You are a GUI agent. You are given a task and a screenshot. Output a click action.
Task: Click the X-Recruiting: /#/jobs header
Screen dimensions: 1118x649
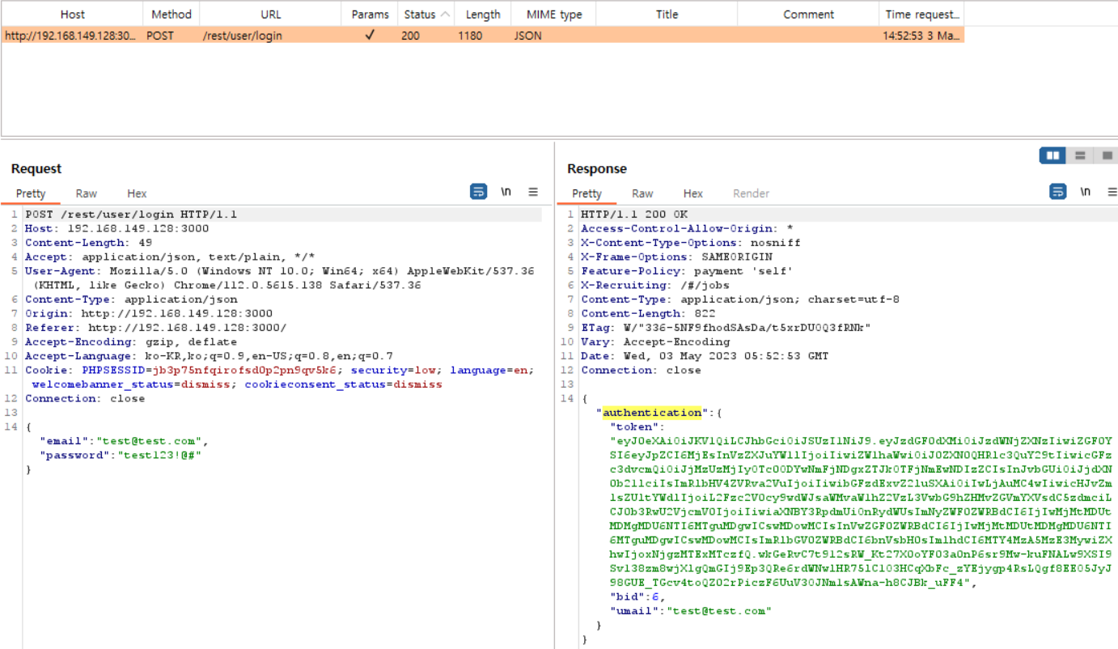[655, 285]
